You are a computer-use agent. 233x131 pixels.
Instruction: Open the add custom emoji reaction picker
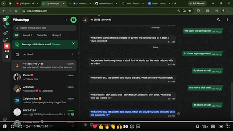132,127
